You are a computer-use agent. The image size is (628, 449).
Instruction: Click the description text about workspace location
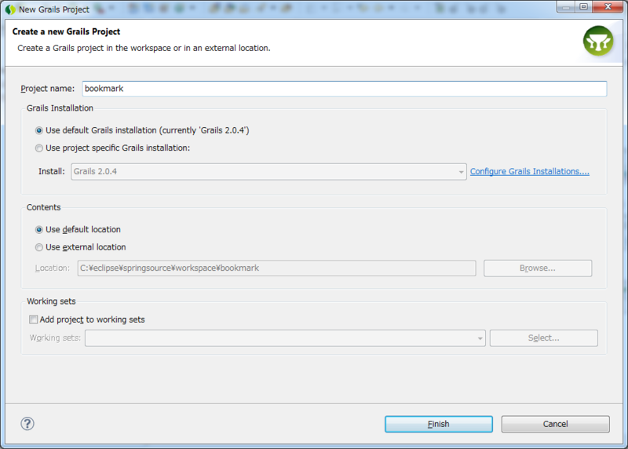point(144,48)
